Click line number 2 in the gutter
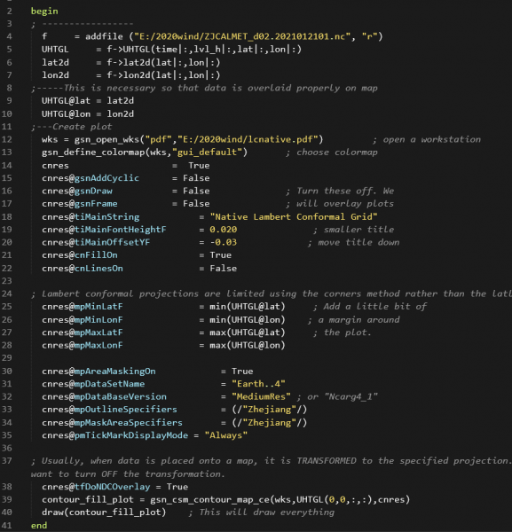 (x=9, y=12)
